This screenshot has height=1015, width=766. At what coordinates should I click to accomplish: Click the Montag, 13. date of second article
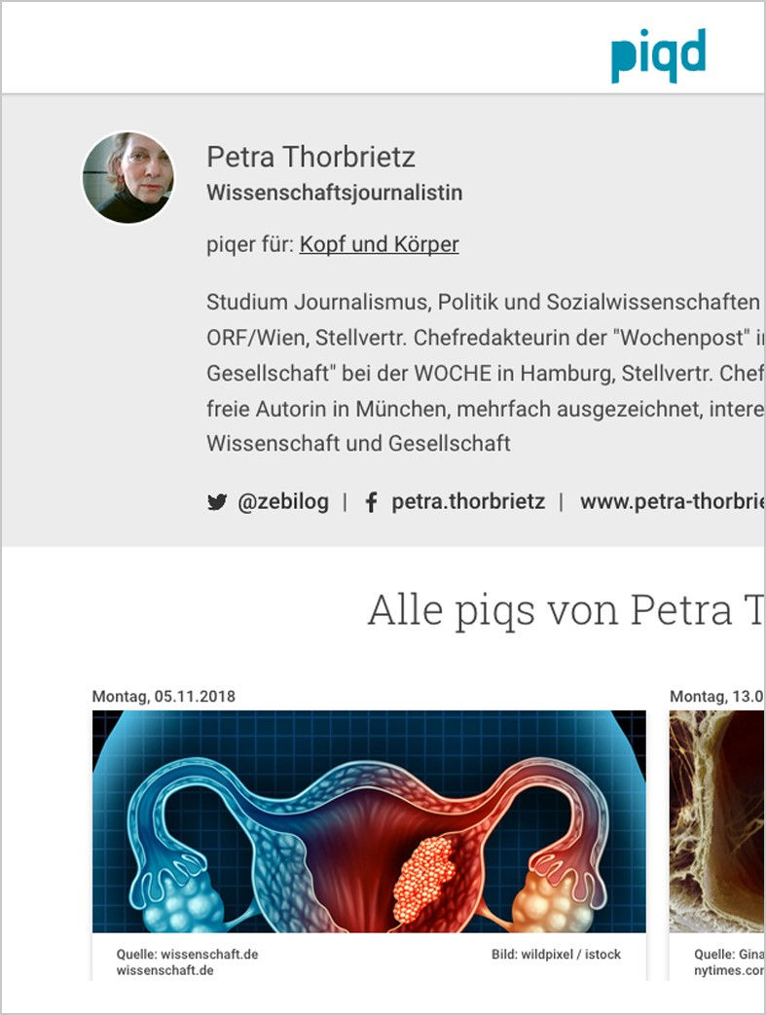point(716,697)
